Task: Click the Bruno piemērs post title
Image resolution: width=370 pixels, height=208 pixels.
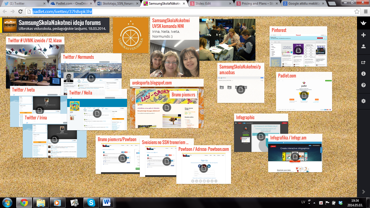Action: [x=183, y=95]
